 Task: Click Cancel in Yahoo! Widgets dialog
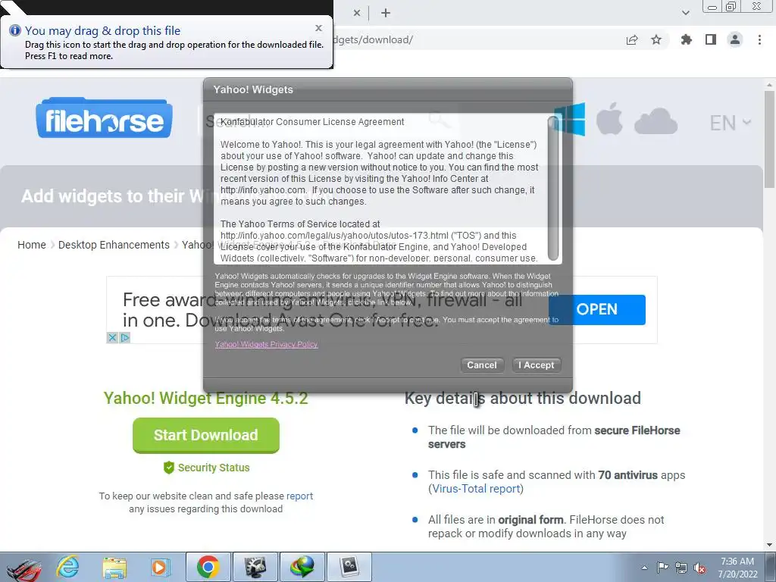(481, 365)
